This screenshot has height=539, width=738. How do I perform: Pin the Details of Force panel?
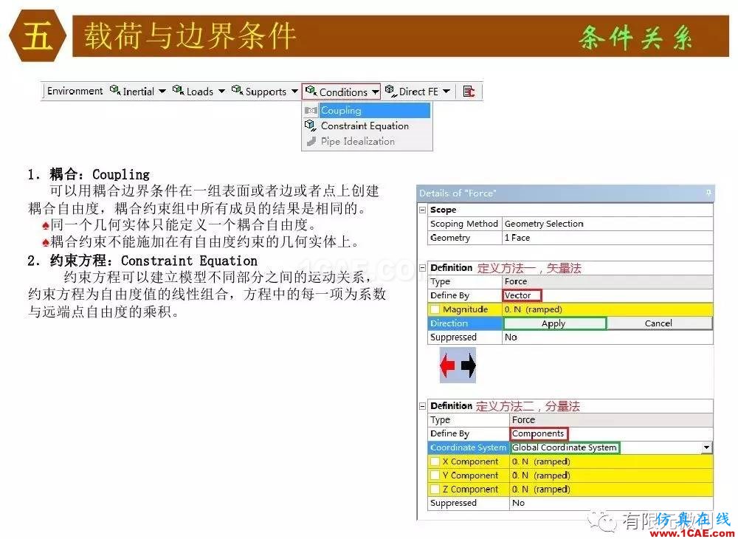[708, 193]
